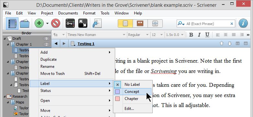Screen dimensions: 253x117
Task: Open the Times New Roman font dropdown
Action: pos(96,35)
